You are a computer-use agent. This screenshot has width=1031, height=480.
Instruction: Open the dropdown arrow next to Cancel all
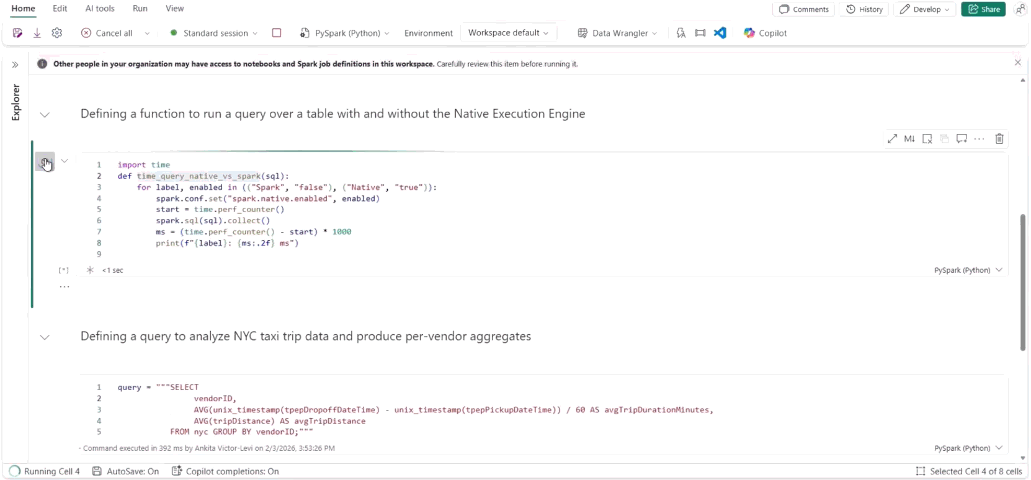coord(147,33)
